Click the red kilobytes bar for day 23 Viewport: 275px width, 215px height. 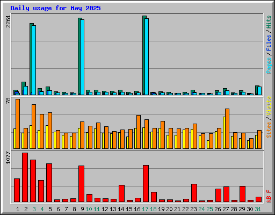(194, 193)
